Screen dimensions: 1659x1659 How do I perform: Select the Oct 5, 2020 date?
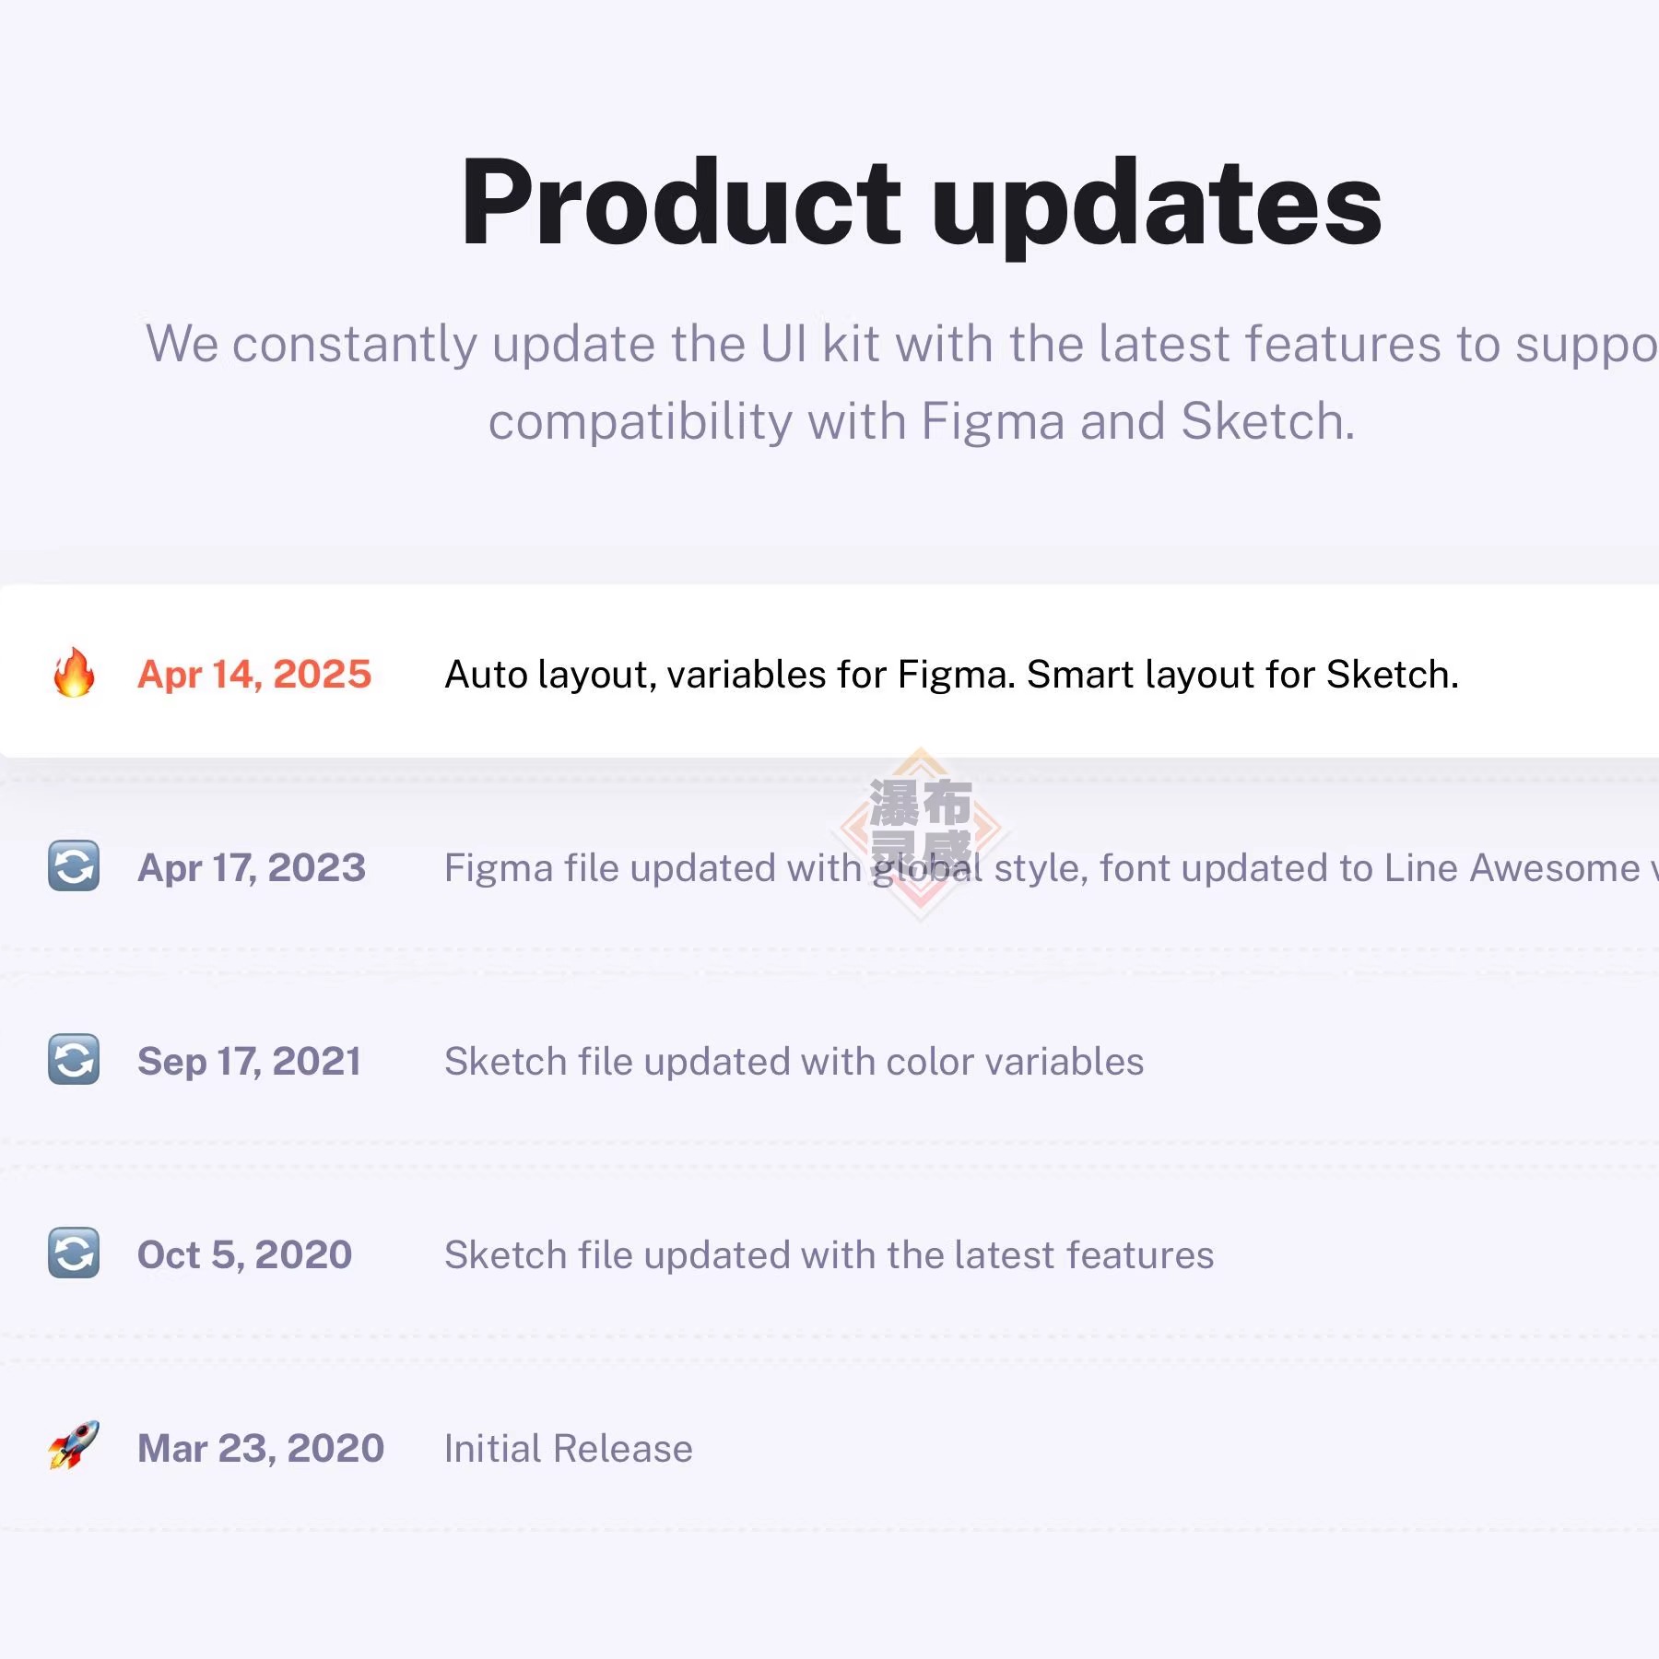pos(244,1255)
